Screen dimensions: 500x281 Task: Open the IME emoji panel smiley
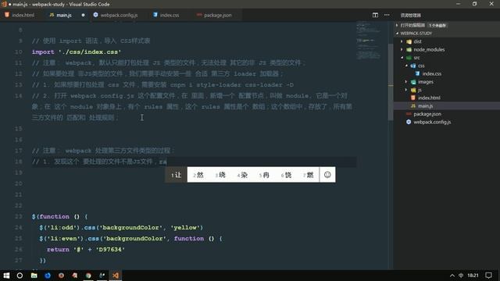click(327, 175)
